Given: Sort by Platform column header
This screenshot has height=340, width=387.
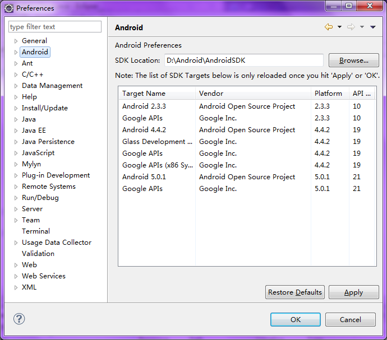Looking at the screenshot, I should [330, 94].
